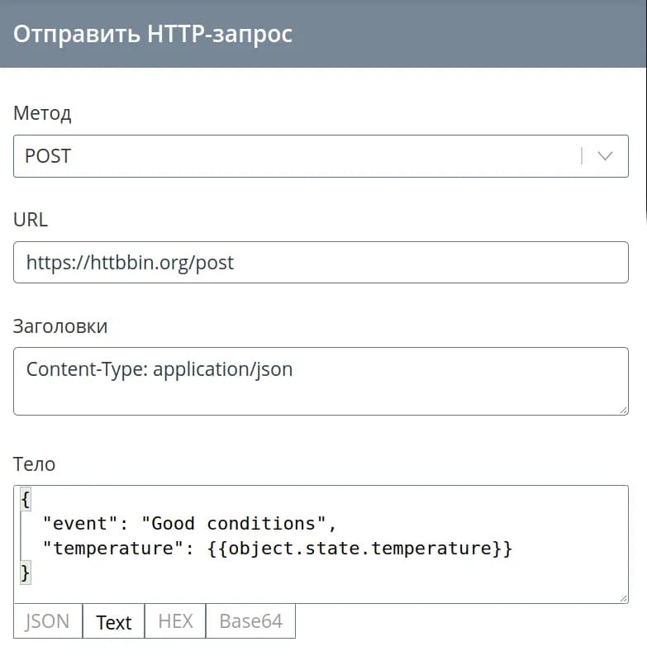Click resize handle of Тело editor
This screenshot has height=656, width=647.
tap(623, 598)
